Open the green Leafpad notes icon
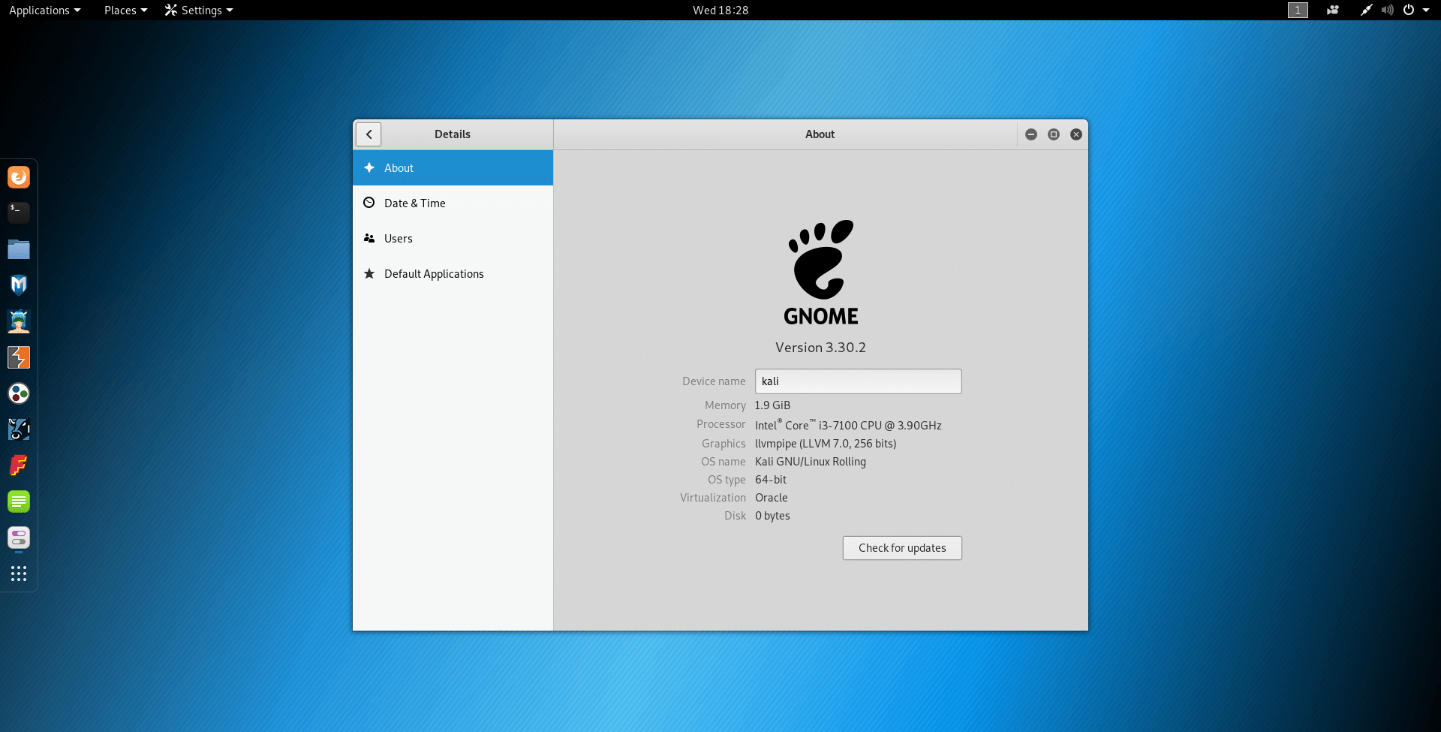This screenshot has height=732, width=1441. (19, 502)
